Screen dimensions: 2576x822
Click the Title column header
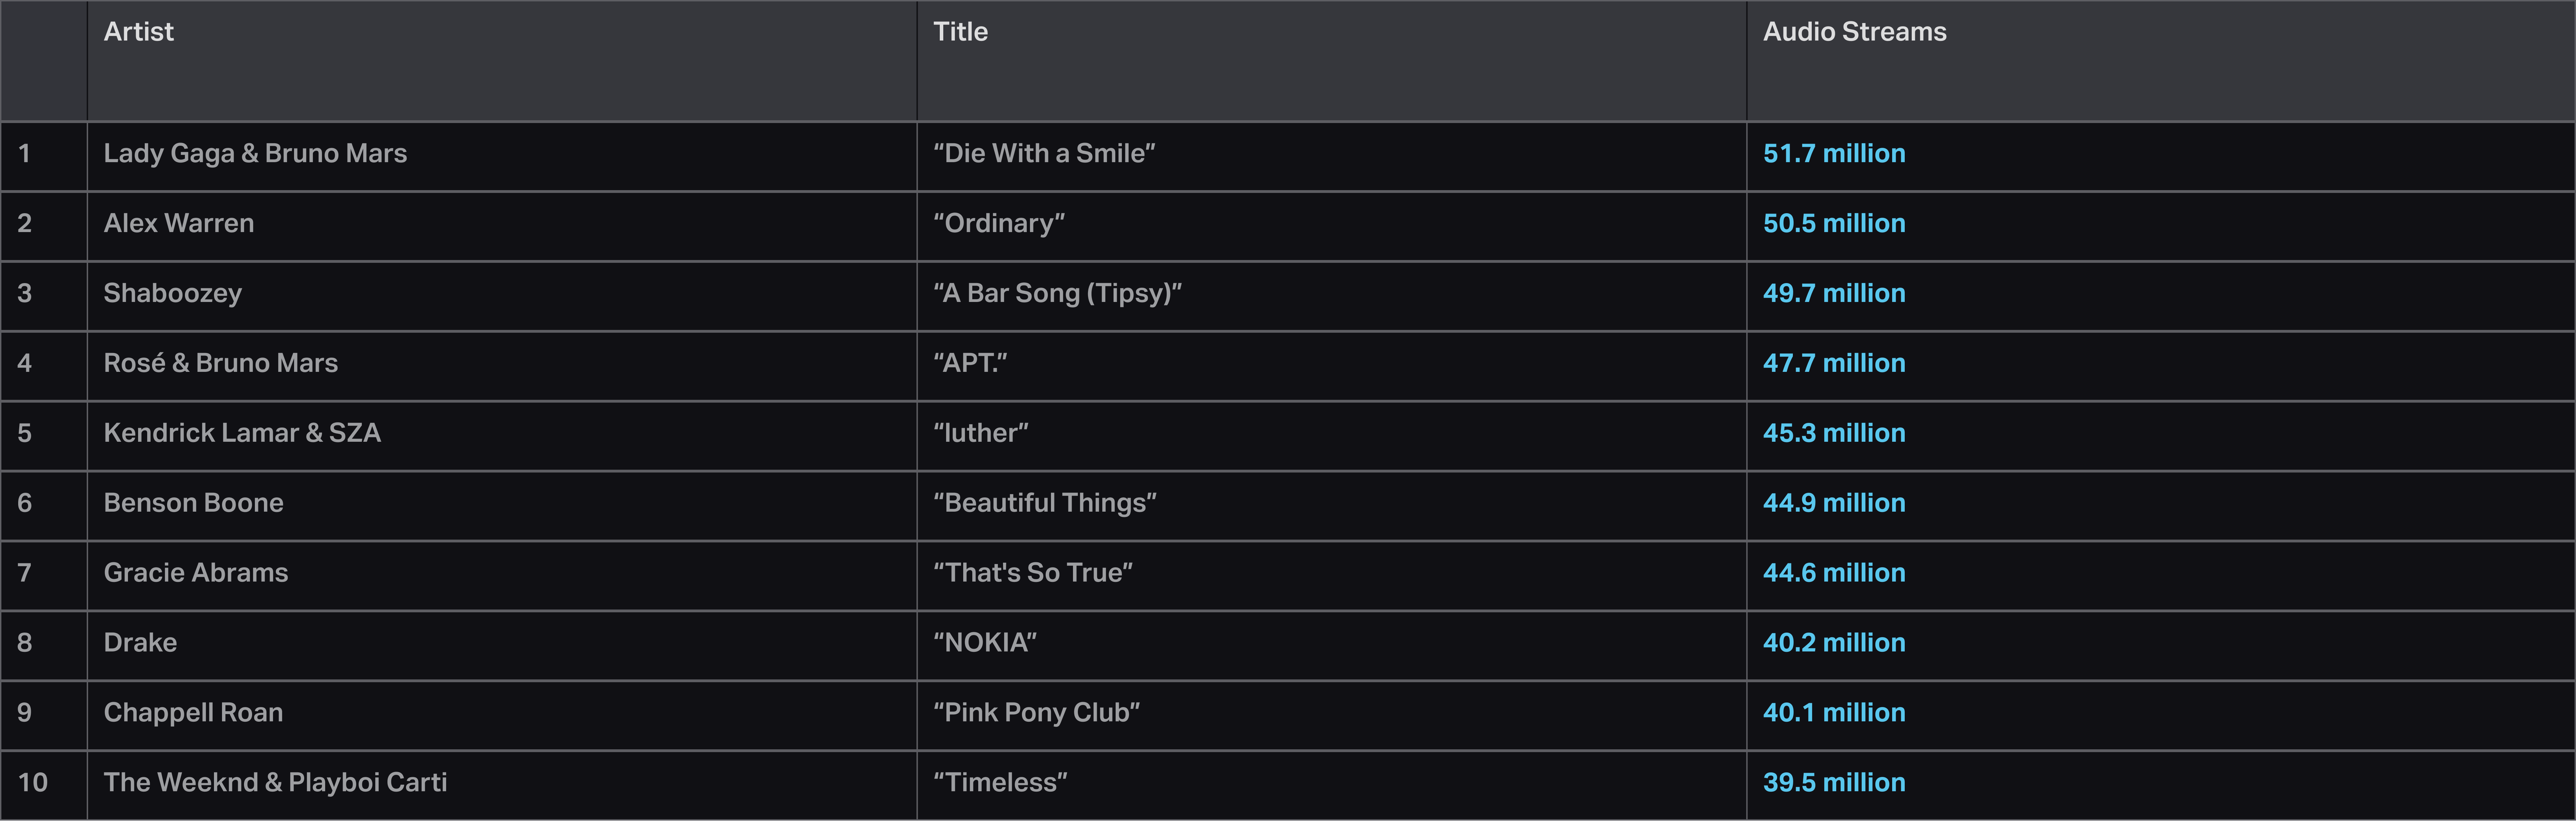point(960,32)
